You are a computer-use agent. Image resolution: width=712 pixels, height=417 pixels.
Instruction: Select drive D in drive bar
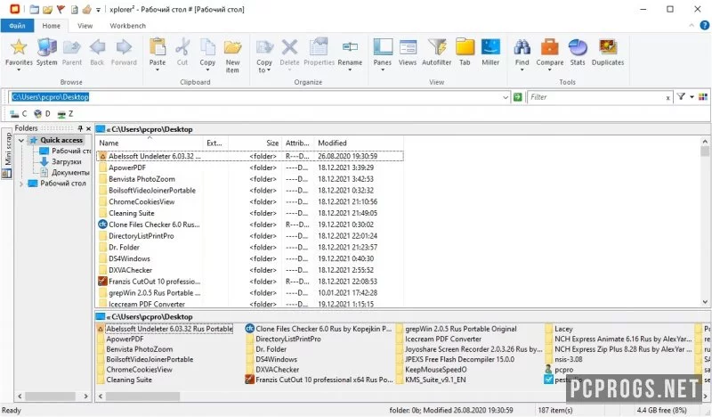42,114
